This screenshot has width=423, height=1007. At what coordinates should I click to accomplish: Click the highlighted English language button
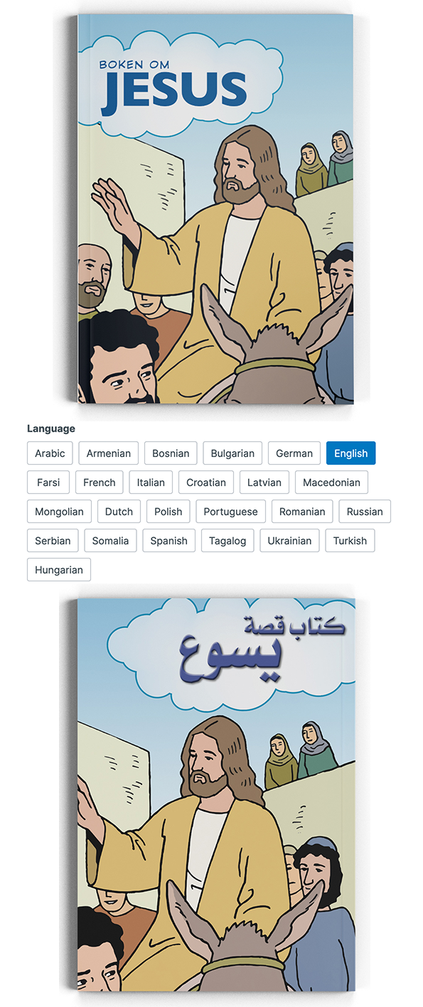(x=351, y=453)
